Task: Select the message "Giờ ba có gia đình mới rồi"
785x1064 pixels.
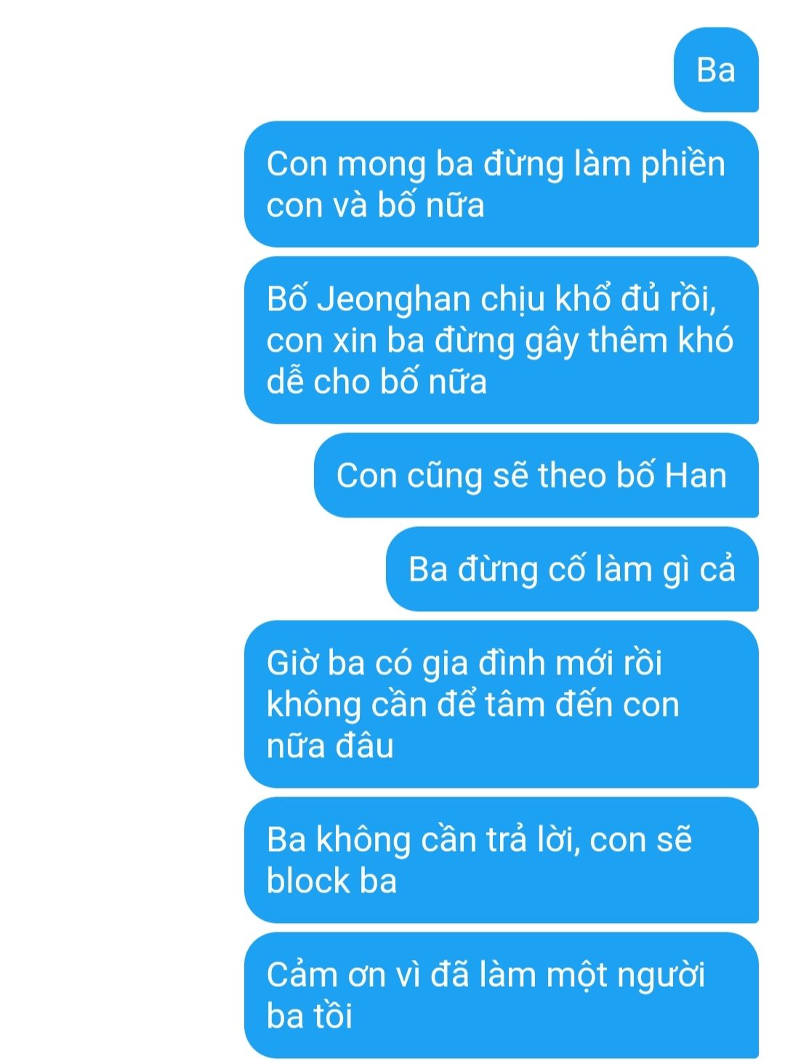Action: click(x=502, y=704)
